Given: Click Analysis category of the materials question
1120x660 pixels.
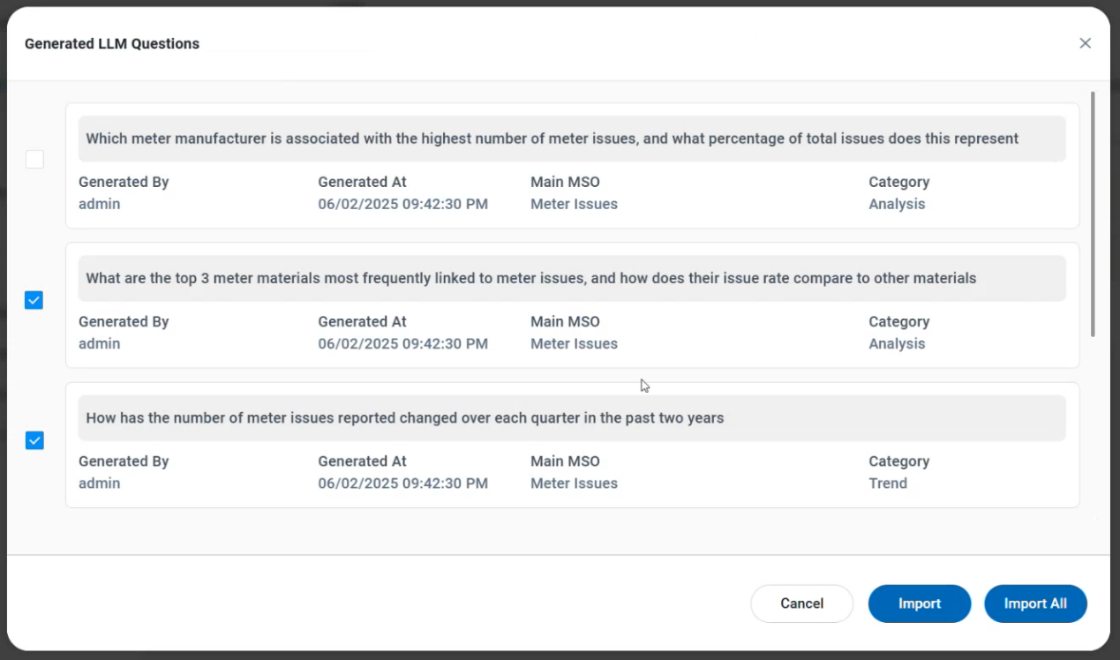Looking at the screenshot, I should (896, 343).
